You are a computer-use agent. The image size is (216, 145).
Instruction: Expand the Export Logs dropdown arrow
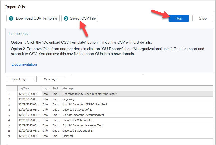pos(33,79)
